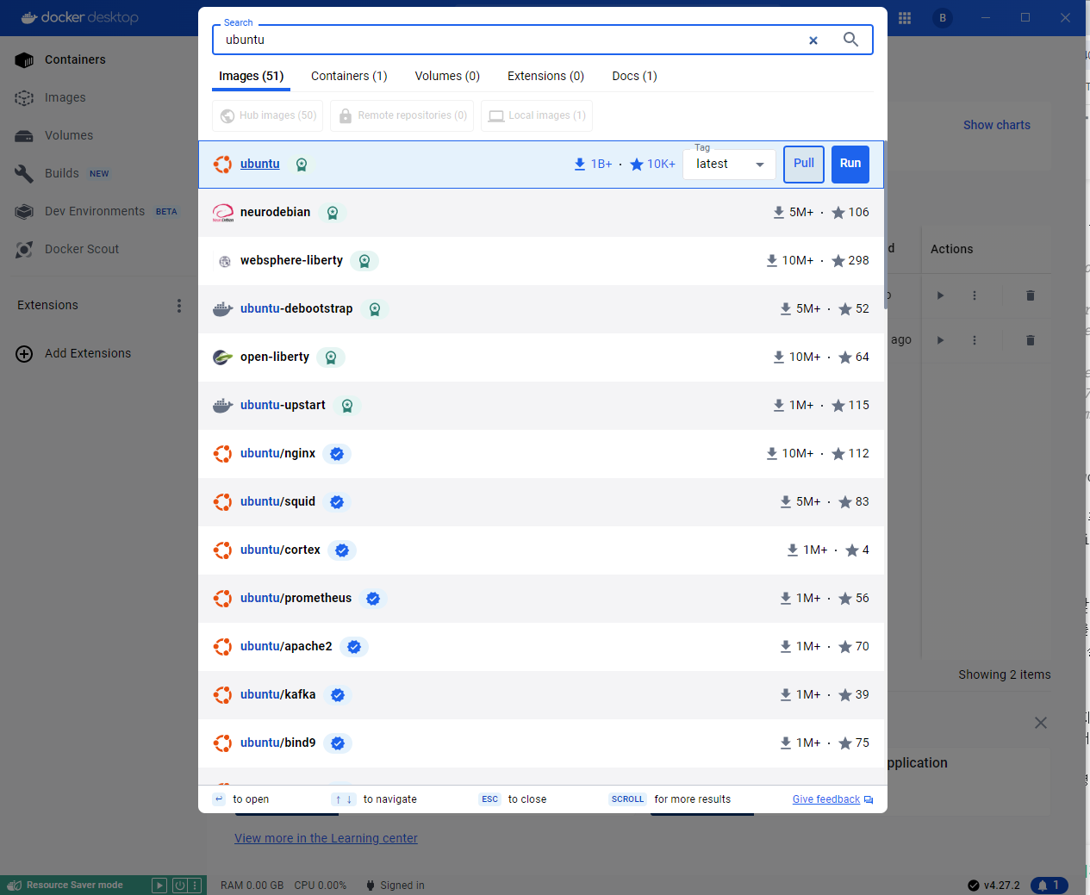
Task: Select the ubuntu/apache2 result
Action: [x=543, y=647]
